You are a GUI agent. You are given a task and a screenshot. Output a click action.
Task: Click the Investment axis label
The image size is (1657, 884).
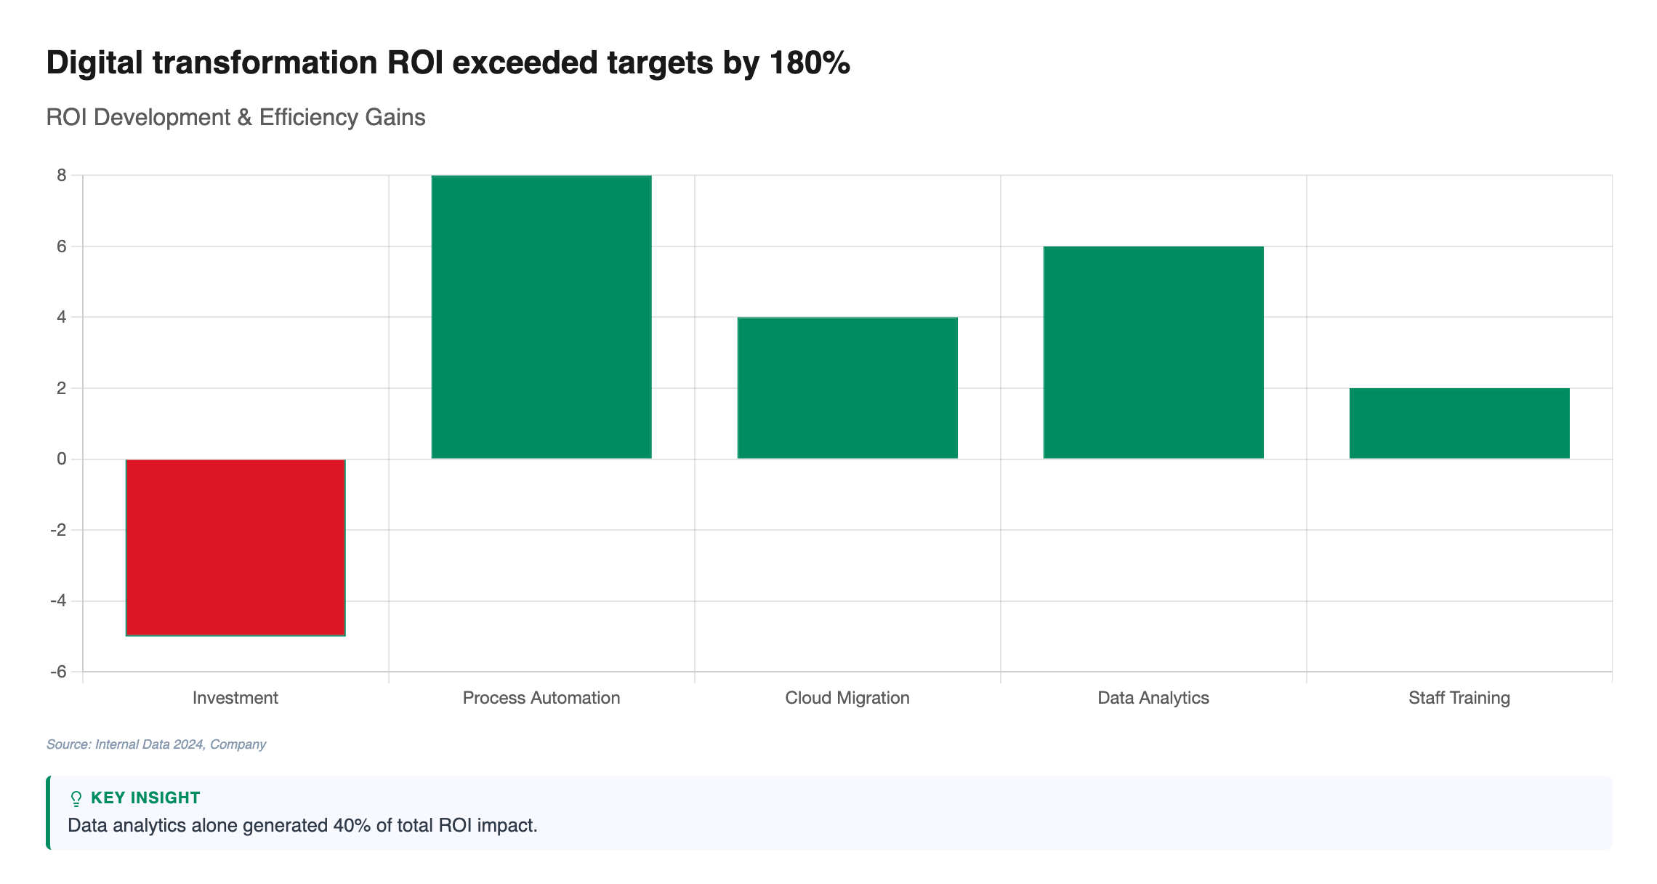click(x=235, y=698)
